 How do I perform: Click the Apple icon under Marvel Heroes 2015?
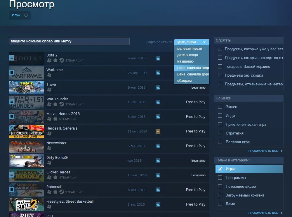[55, 119]
